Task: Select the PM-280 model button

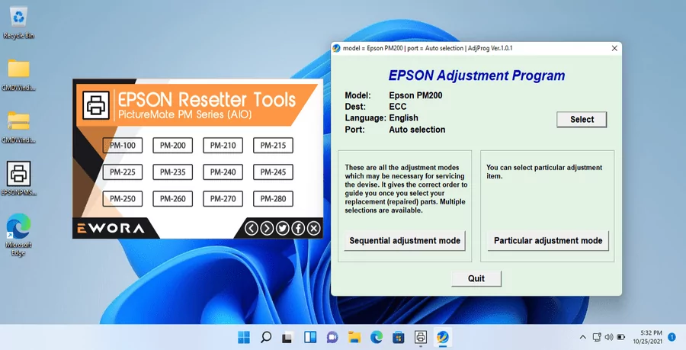Action: tap(273, 198)
